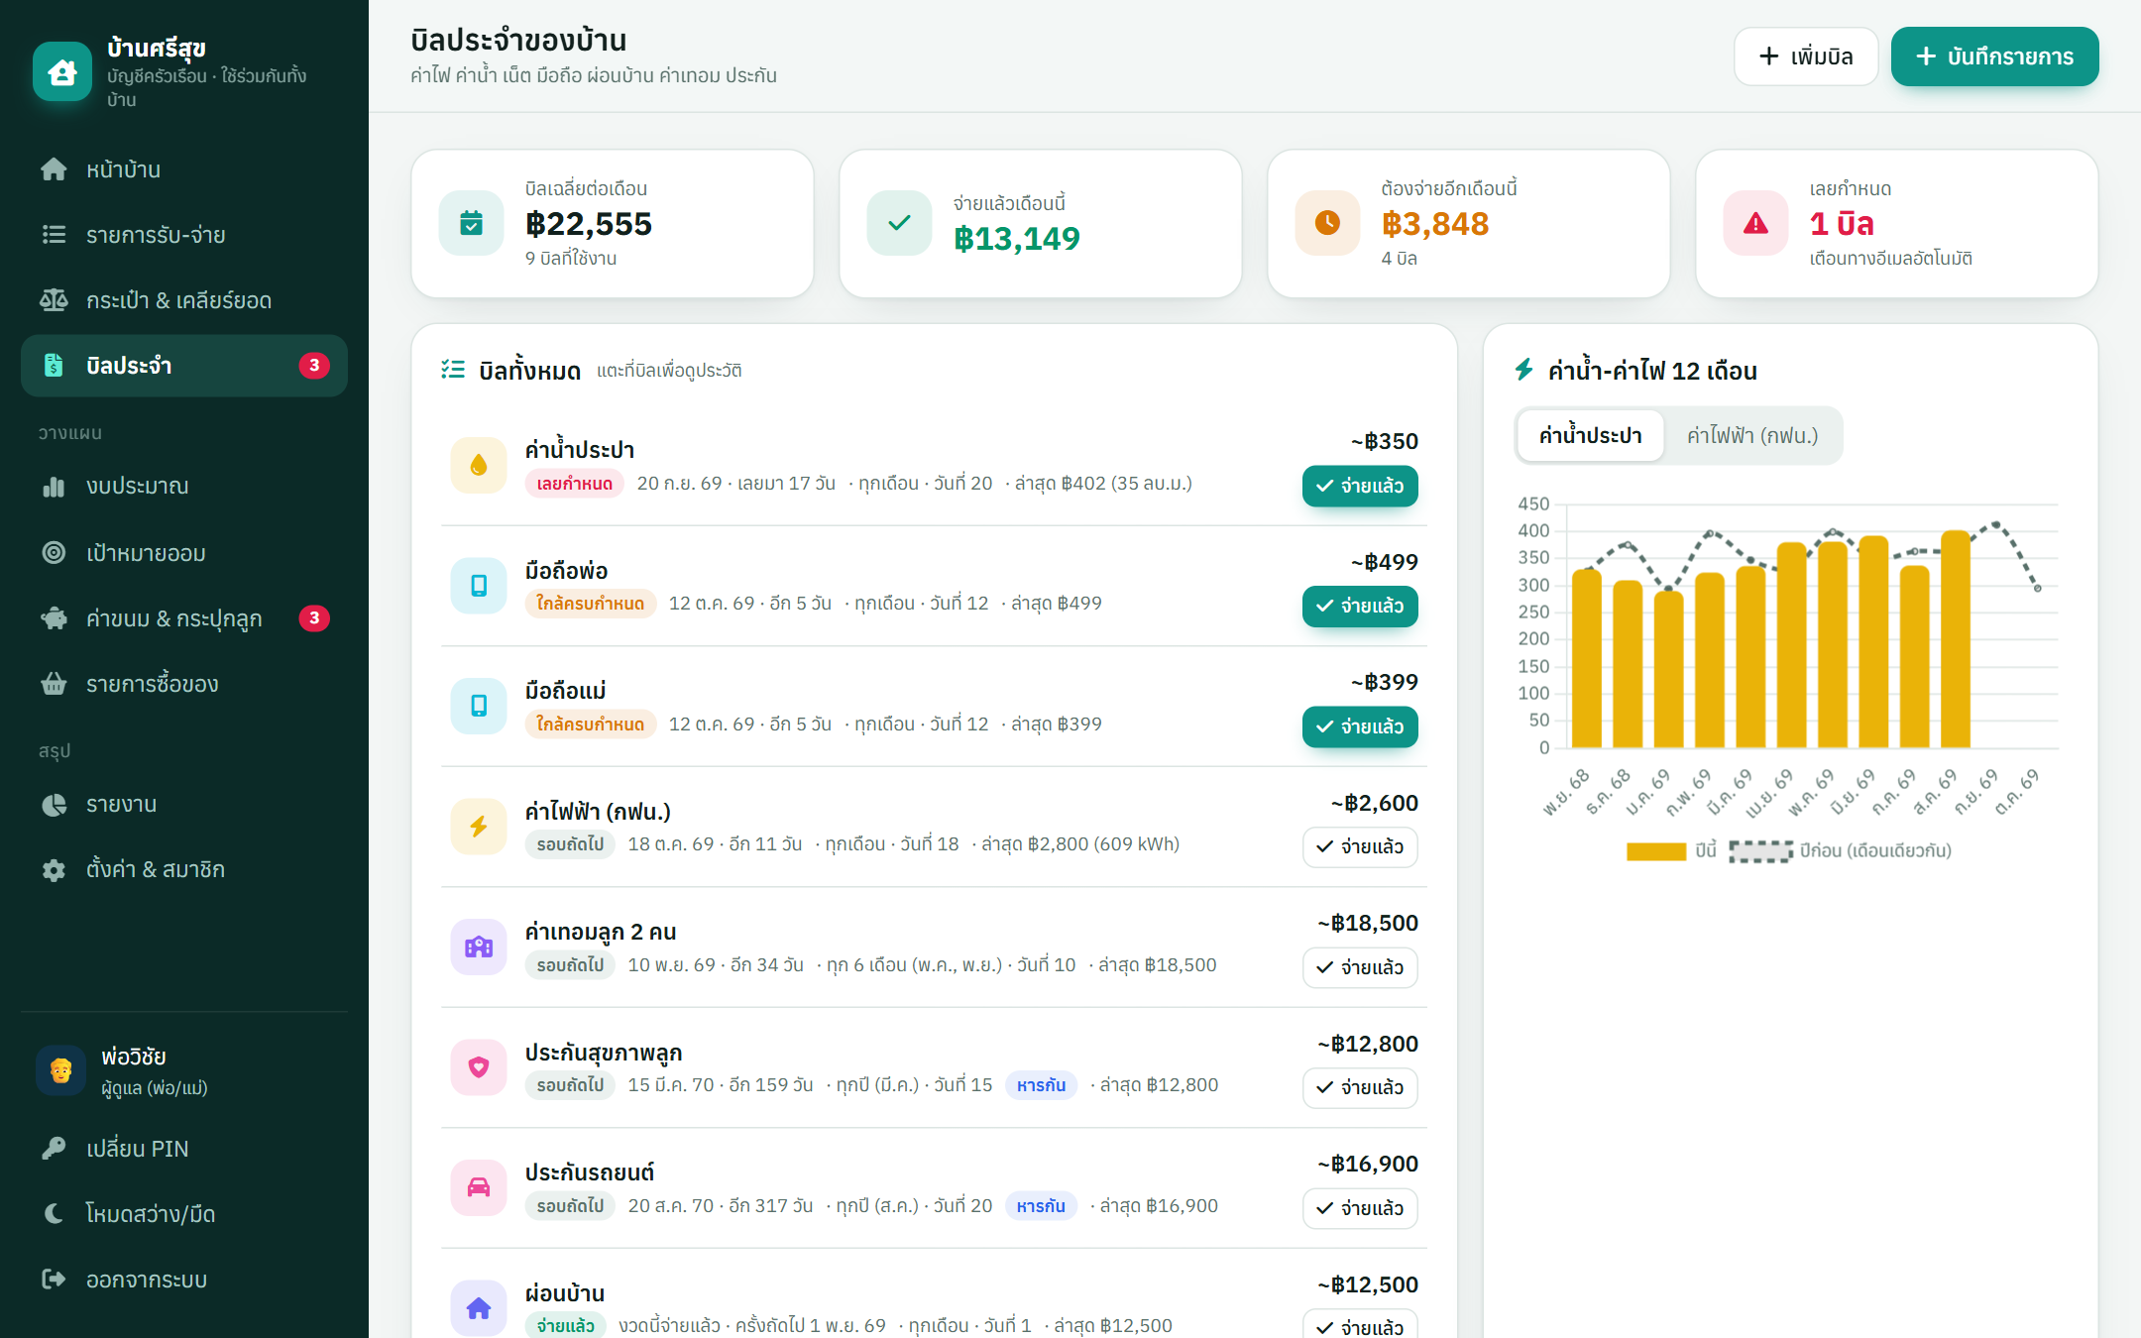Click the มือถือพ่อ phone icon
Image resolution: width=2141 pixels, height=1338 pixels.
pyautogui.click(x=479, y=586)
